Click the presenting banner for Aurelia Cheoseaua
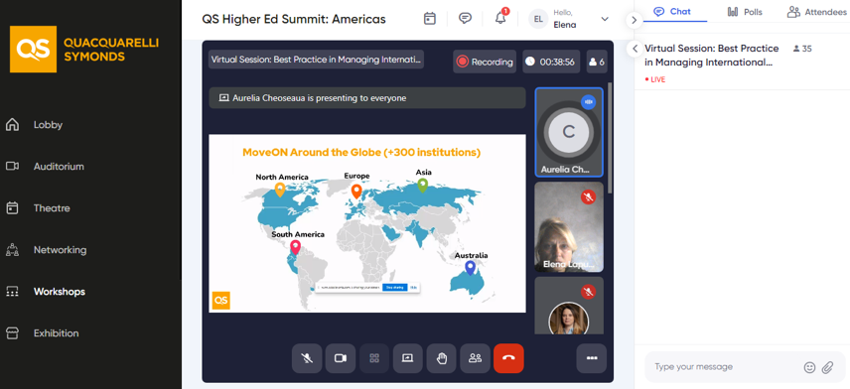This screenshot has height=389, width=850. point(367,98)
